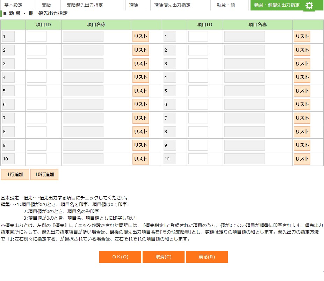Click the right 項目ID column header
This screenshot has height=281, width=324.
click(205, 25)
